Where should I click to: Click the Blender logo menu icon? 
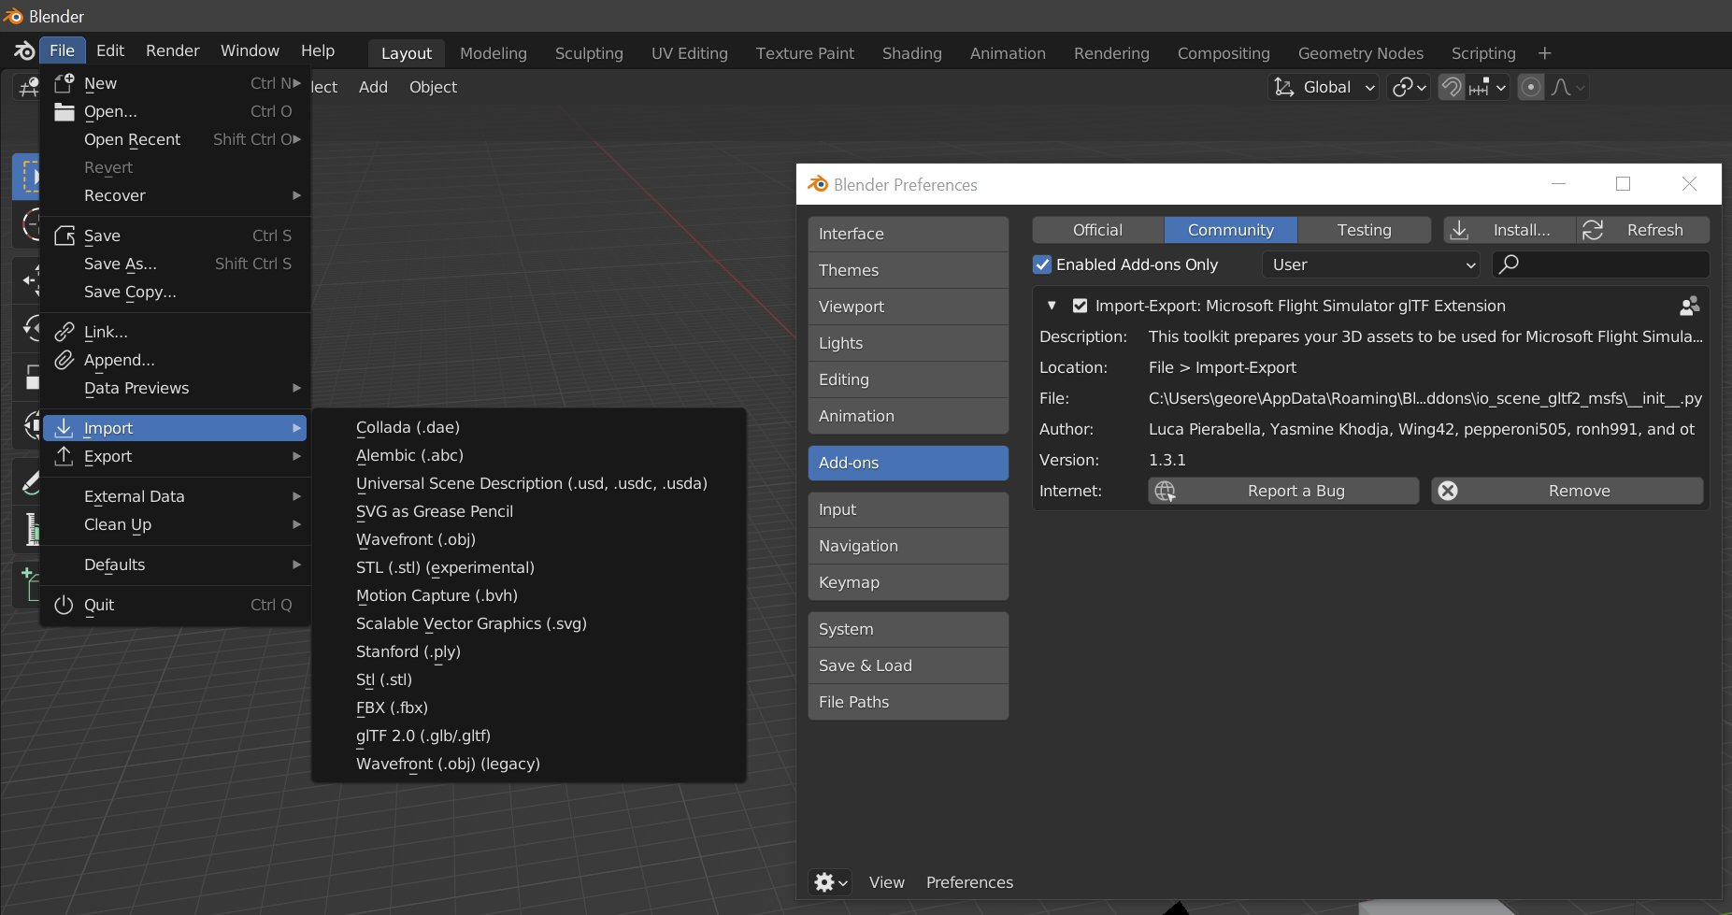pos(24,51)
